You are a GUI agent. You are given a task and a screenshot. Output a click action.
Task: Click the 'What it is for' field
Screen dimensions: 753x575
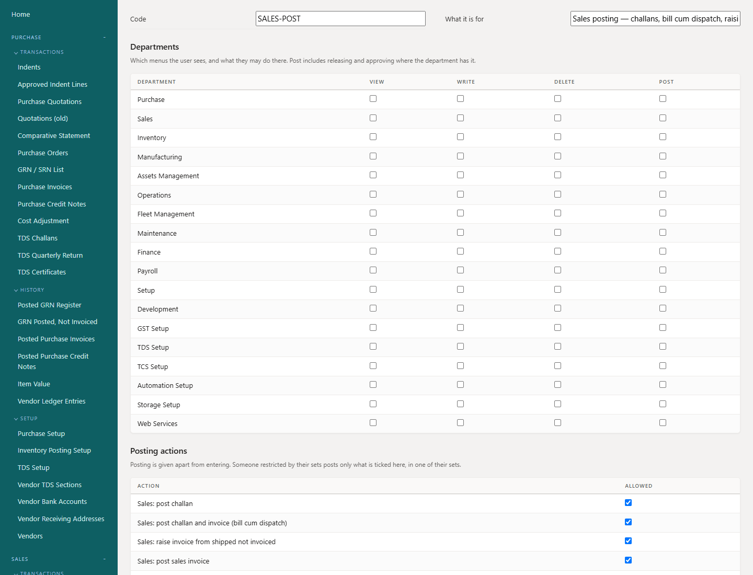pos(655,19)
